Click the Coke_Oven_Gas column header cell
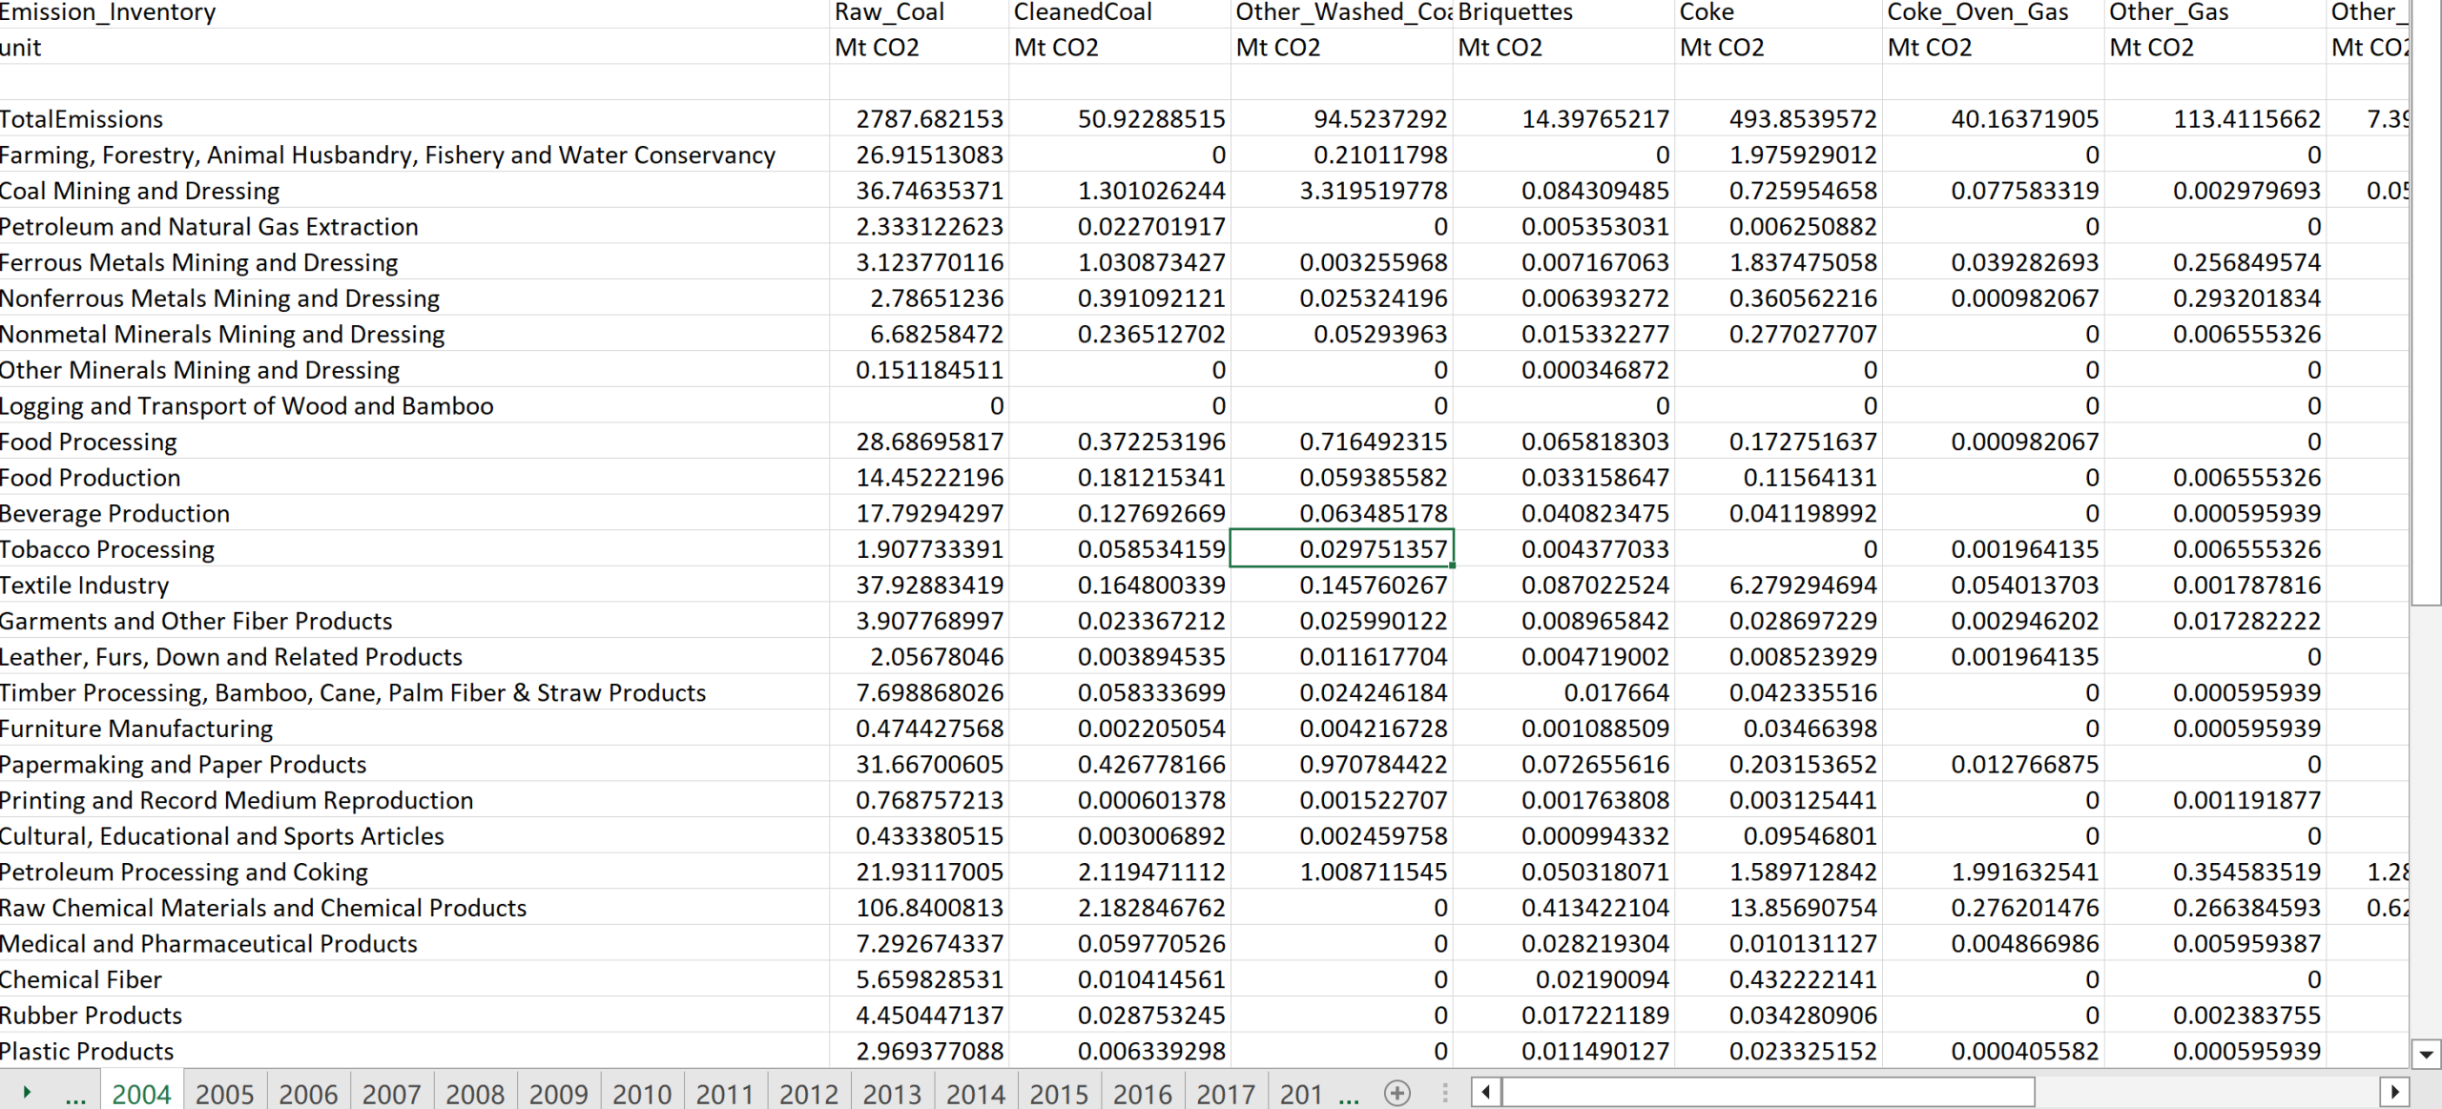The image size is (2442, 1109). click(1992, 12)
